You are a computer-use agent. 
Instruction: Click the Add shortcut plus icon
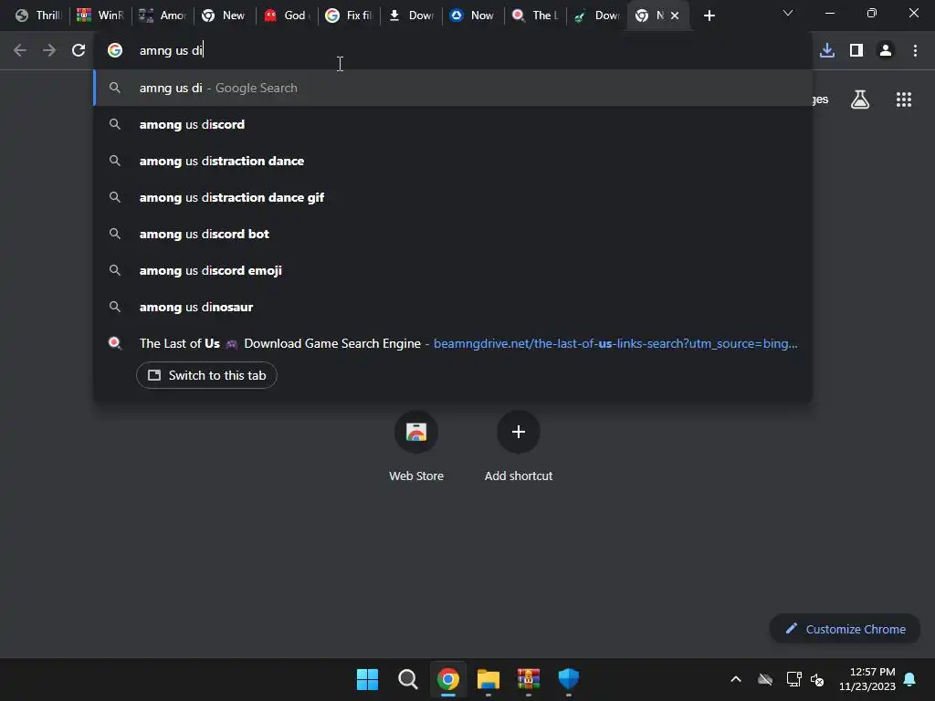(x=519, y=432)
